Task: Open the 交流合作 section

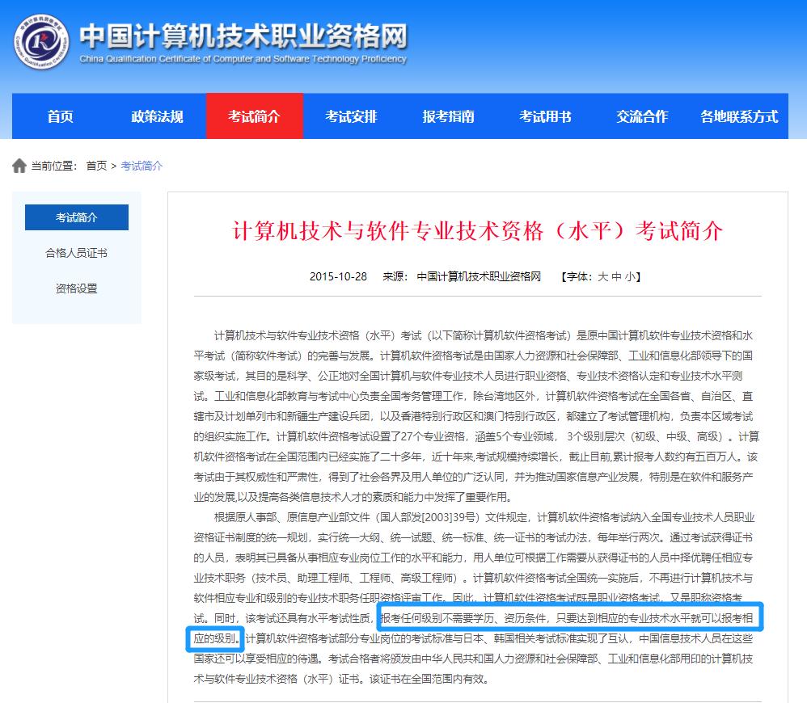Action: pos(641,116)
